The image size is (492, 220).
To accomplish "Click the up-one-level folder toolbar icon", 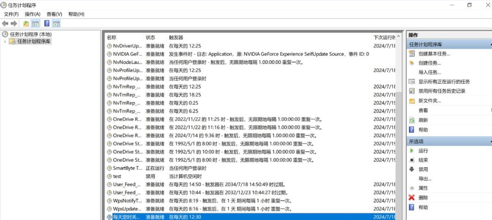I will (26, 24).
